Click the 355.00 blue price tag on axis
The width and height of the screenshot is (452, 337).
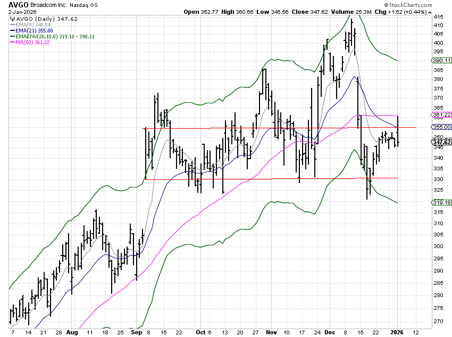[441, 127]
